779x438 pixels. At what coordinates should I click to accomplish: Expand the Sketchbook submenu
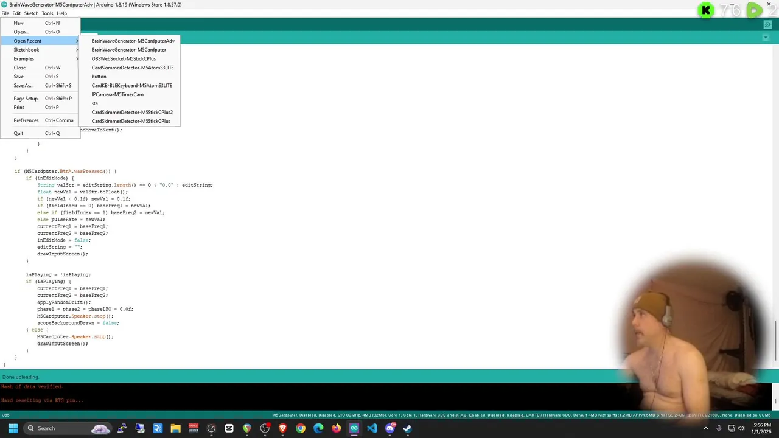tap(40, 50)
